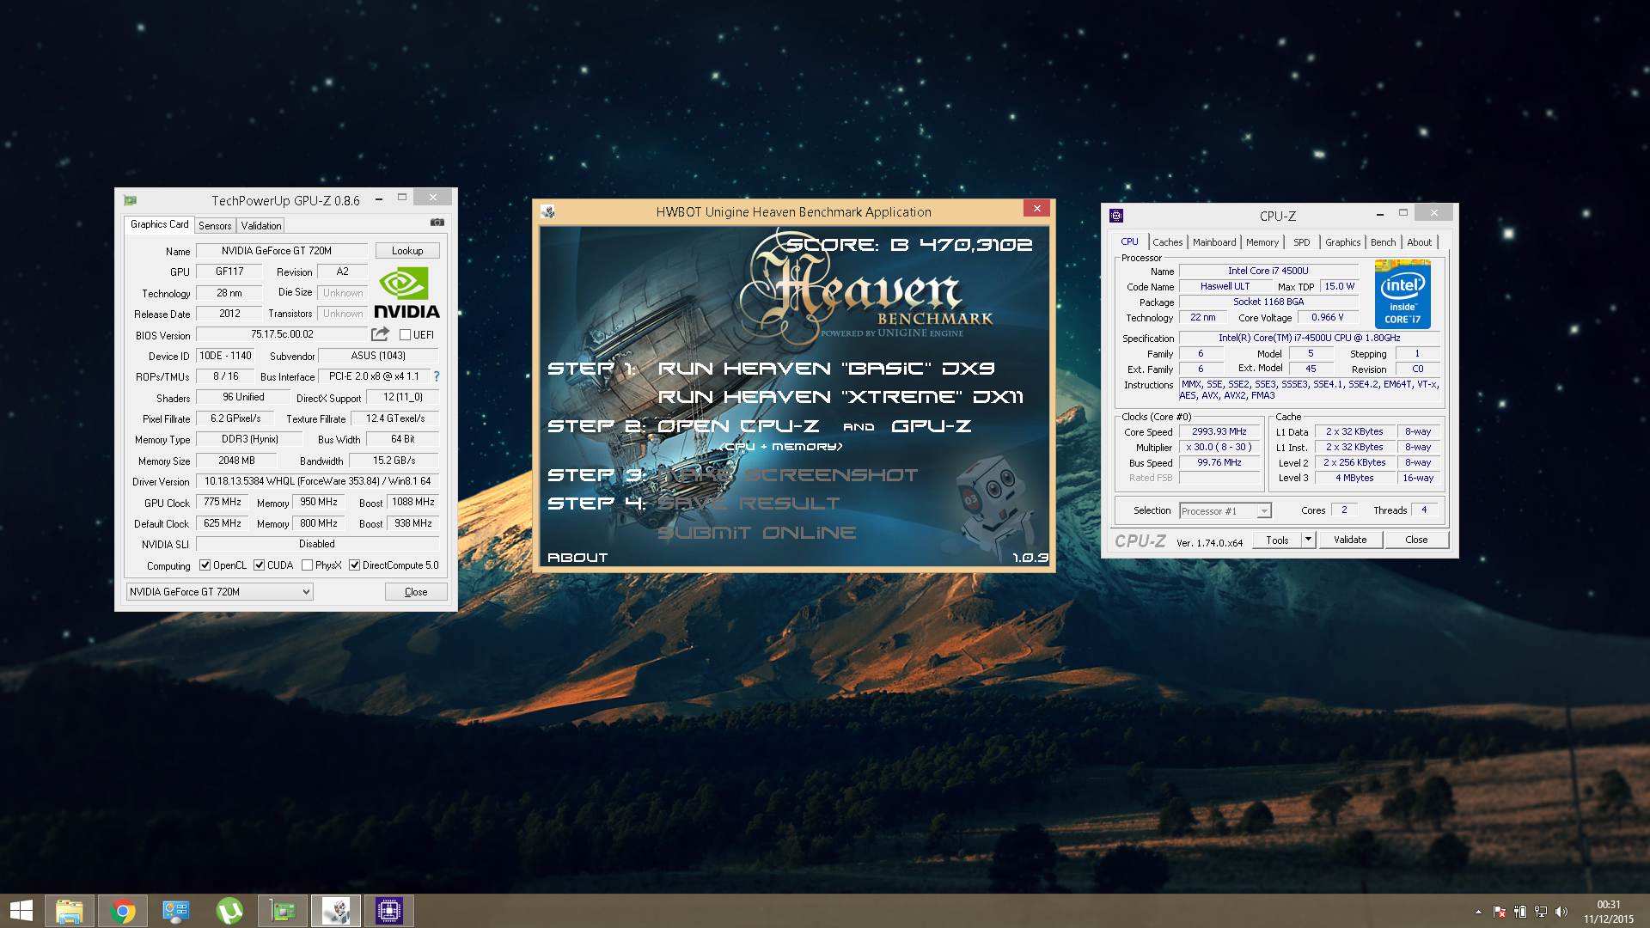Open the Control Panel taskbar icon
Image resolution: width=1650 pixels, height=928 pixels.
coord(176,911)
